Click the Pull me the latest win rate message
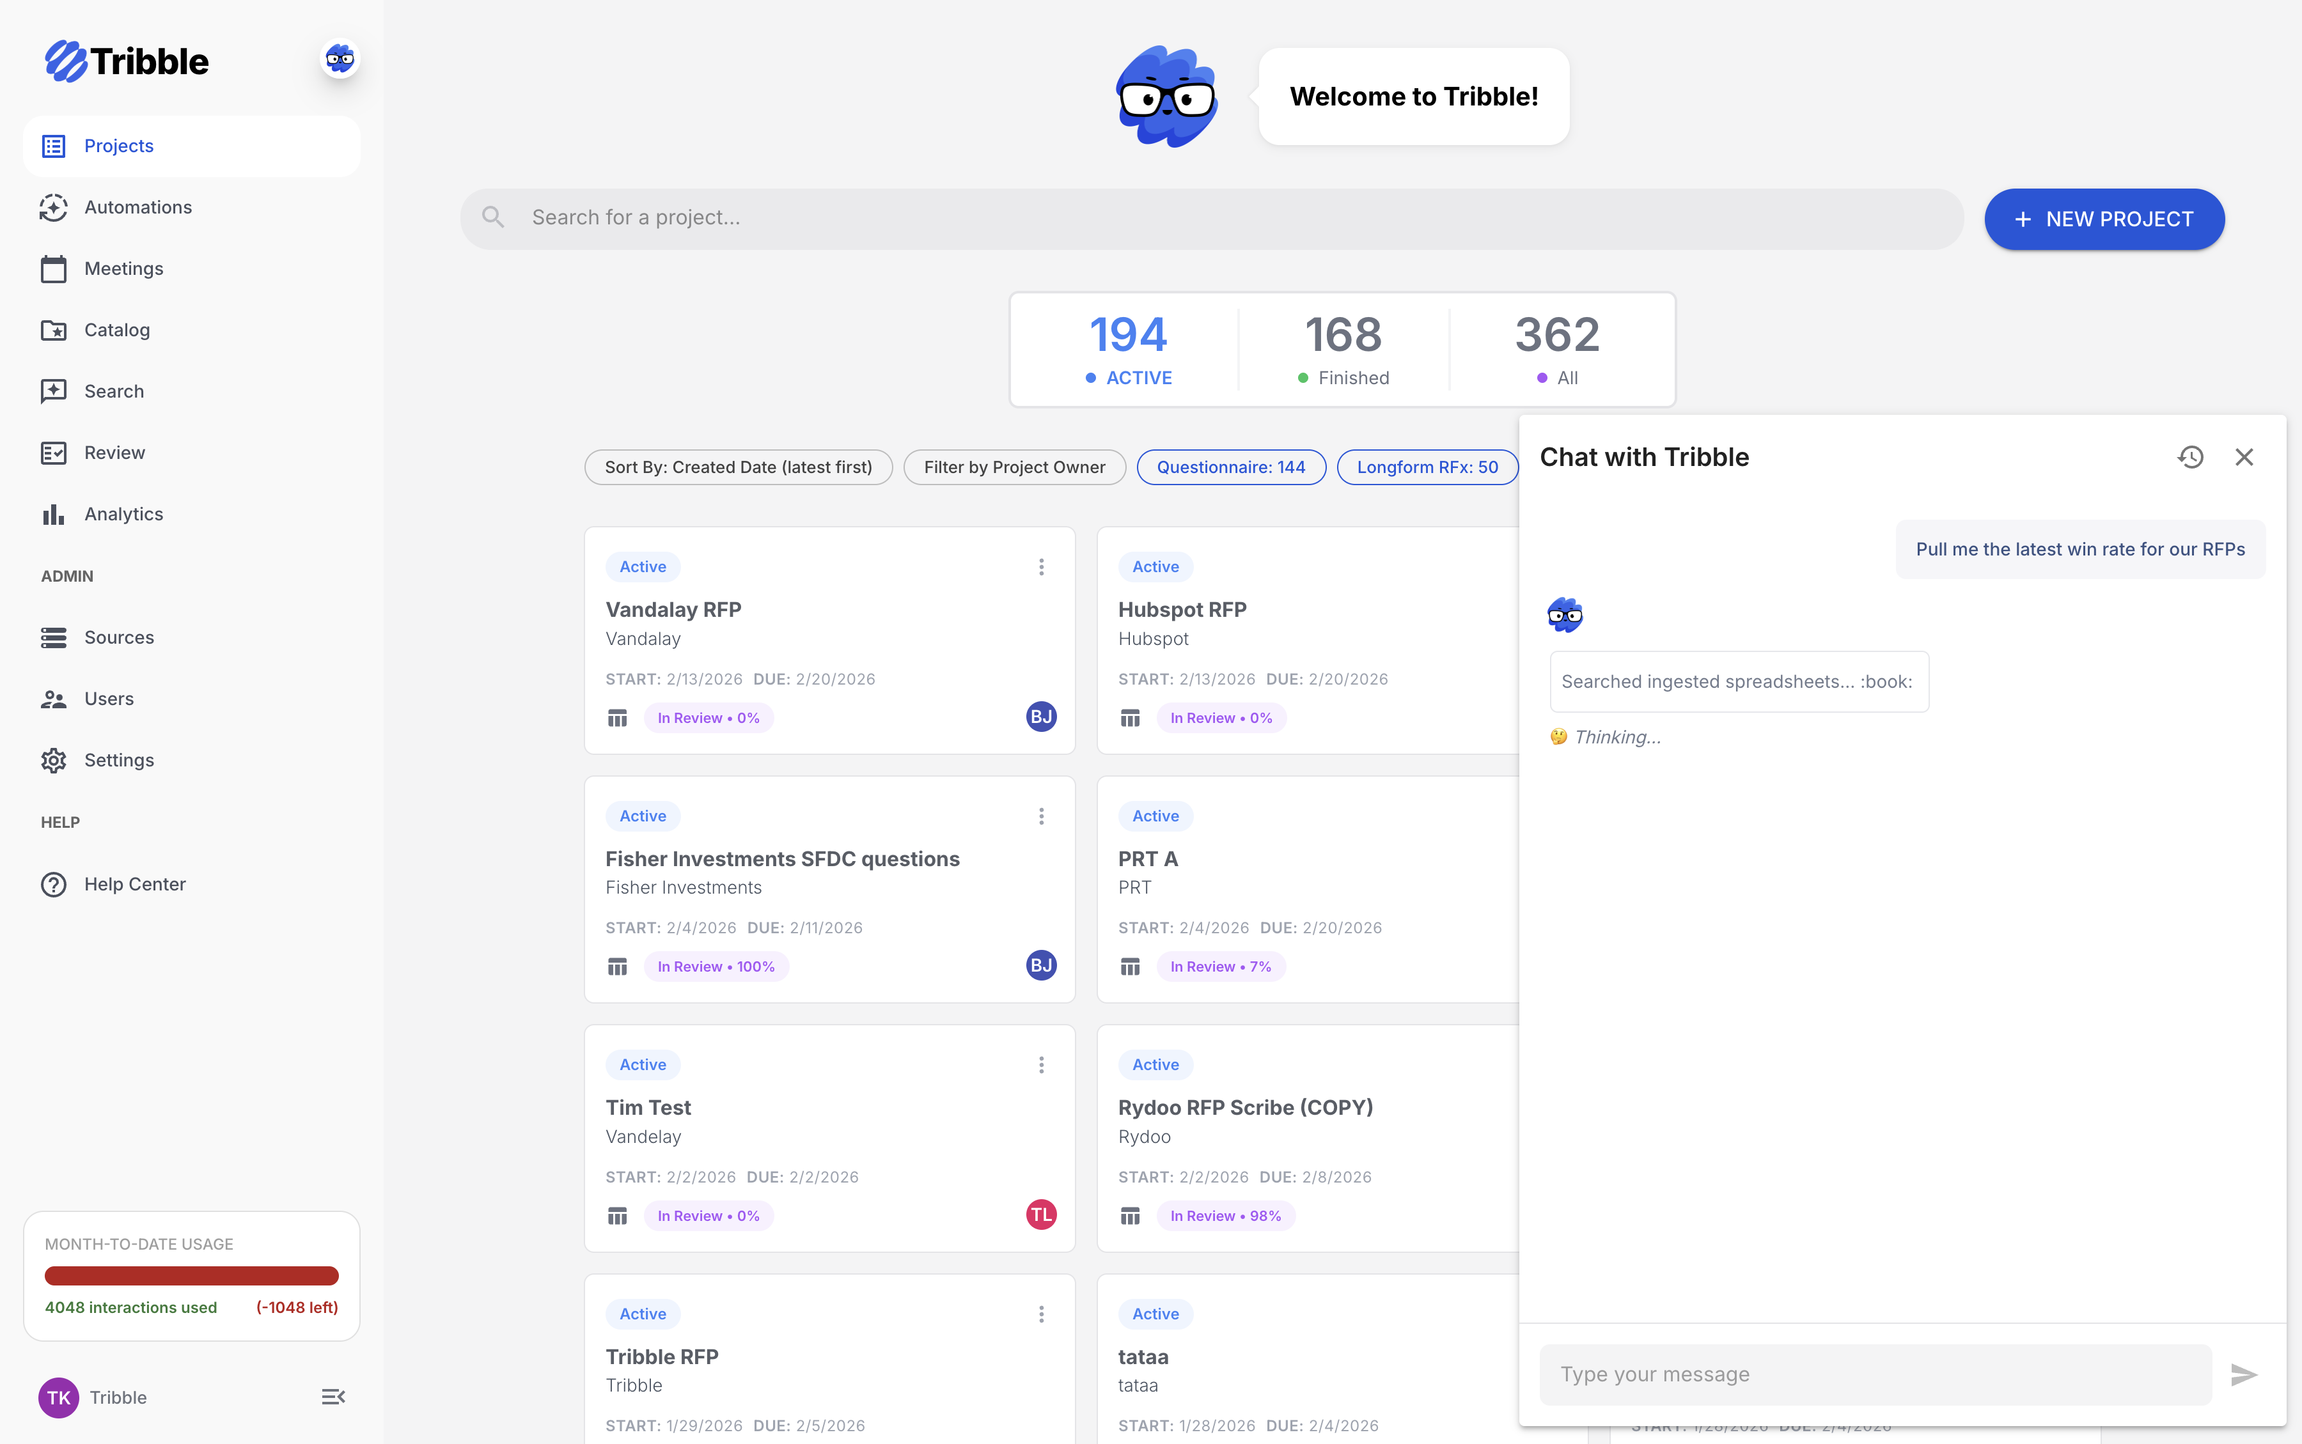 tap(2080, 549)
